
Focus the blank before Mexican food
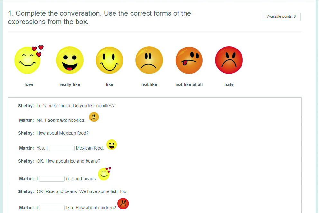tap(62, 148)
